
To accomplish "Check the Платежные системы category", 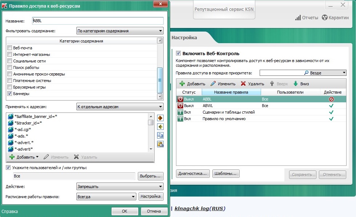I will (x=9, y=81).
